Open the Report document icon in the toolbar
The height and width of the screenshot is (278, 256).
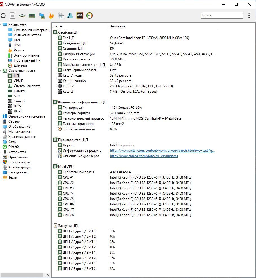click(x=12, y=16)
